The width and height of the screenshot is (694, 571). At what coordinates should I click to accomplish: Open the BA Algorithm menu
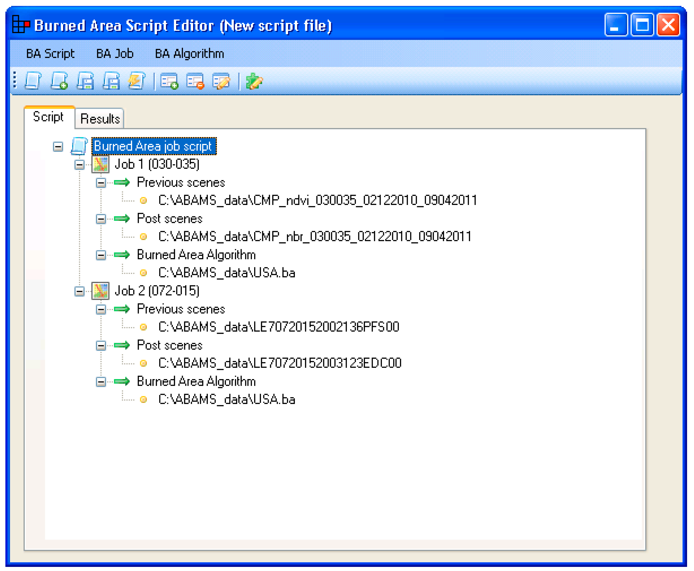click(190, 54)
